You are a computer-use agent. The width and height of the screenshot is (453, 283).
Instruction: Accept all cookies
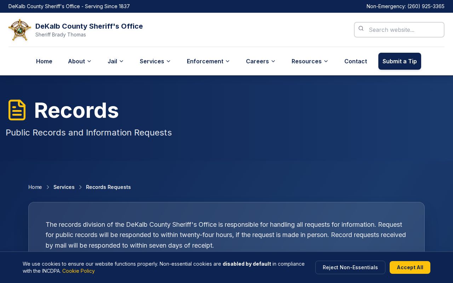tap(410, 267)
